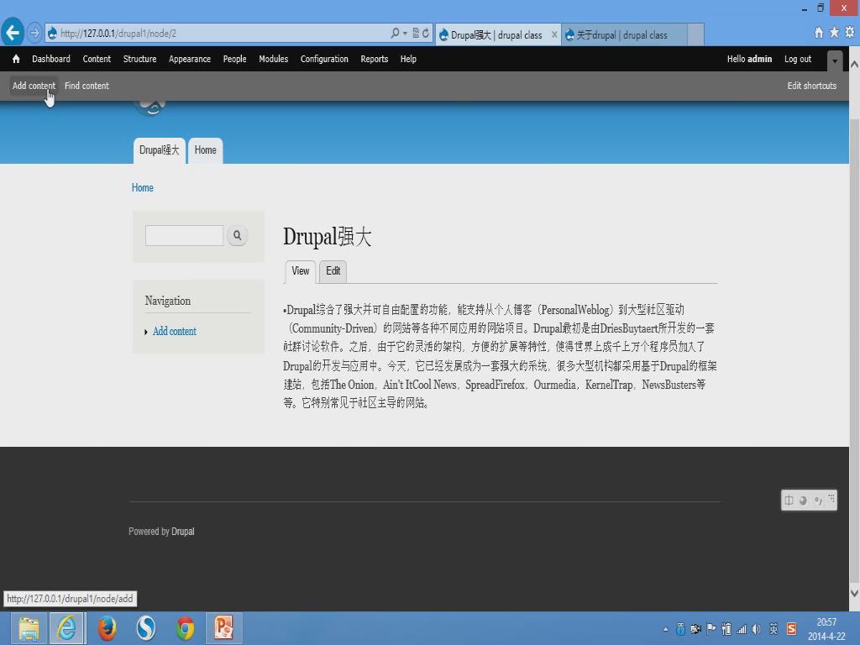The height and width of the screenshot is (645, 860).
Task: Open the network signal tray icon
Action: point(742,629)
